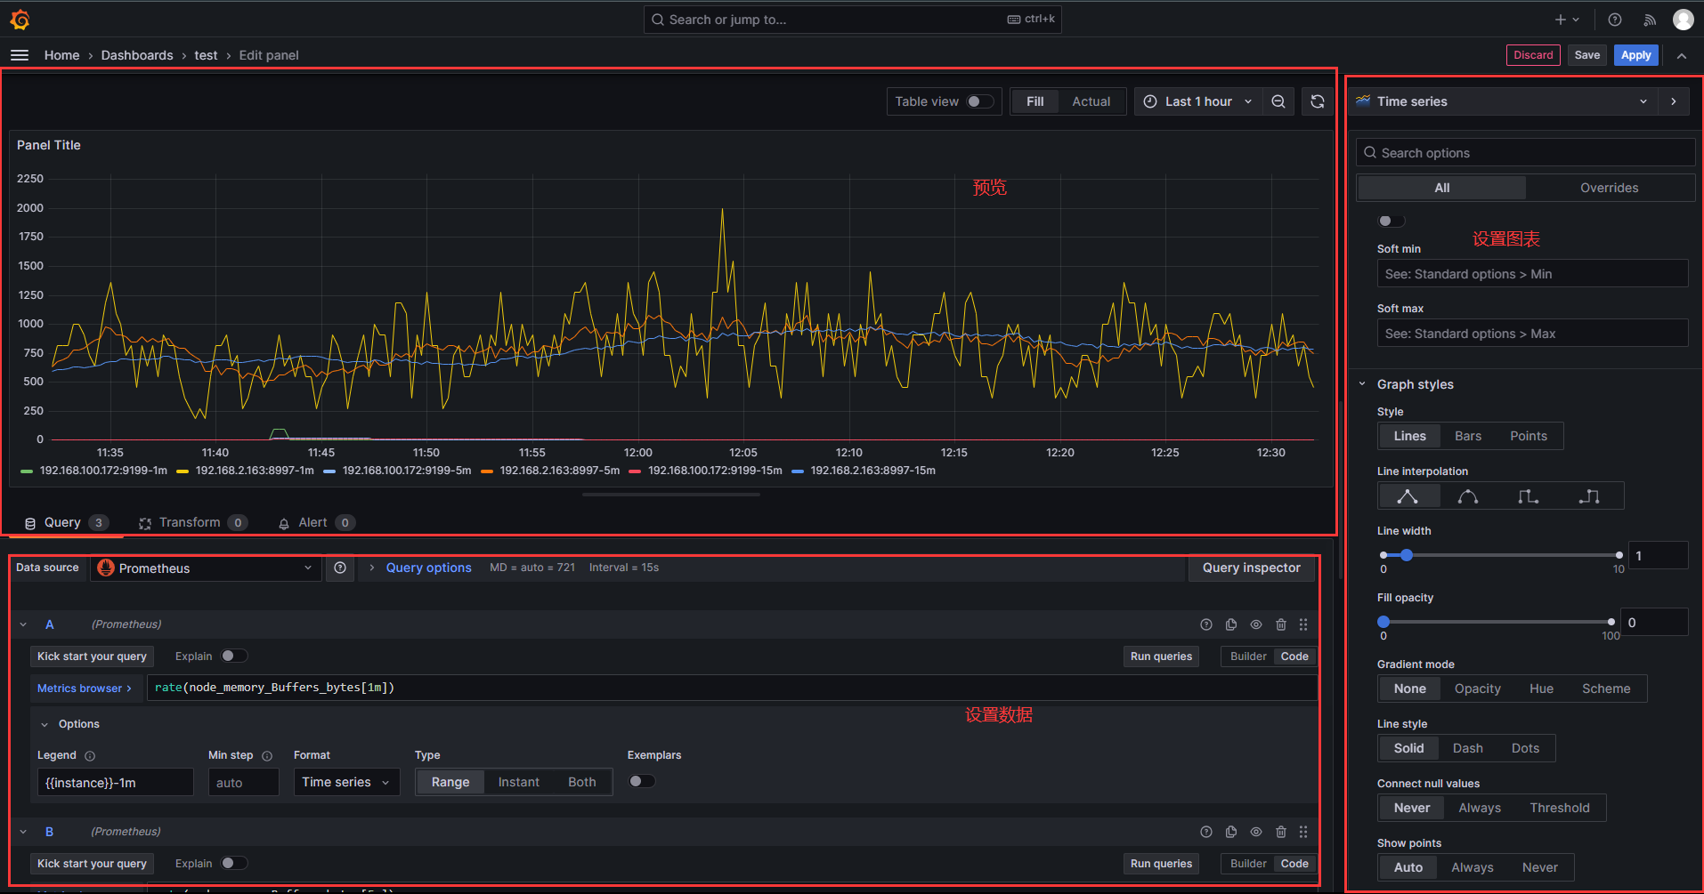The image size is (1704, 894).
Task: Select the All options tab
Action: (1442, 188)
